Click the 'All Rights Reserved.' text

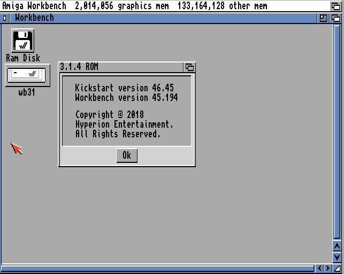click(118, 134)
